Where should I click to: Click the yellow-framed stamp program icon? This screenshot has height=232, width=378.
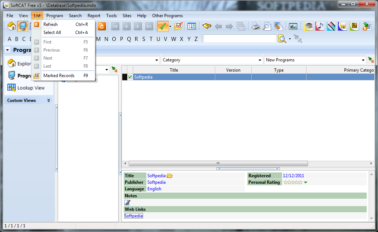click(x=354, y=26)
